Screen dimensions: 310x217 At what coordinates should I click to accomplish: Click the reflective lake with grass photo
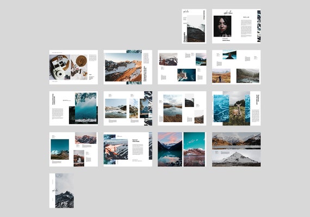tap(172, 108)
